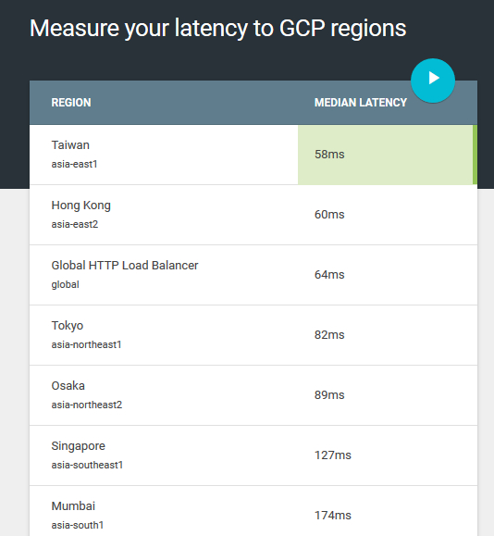Click the asia-east1 region code
The width and height of the screenshot is (494, 536).
point(75,164)
